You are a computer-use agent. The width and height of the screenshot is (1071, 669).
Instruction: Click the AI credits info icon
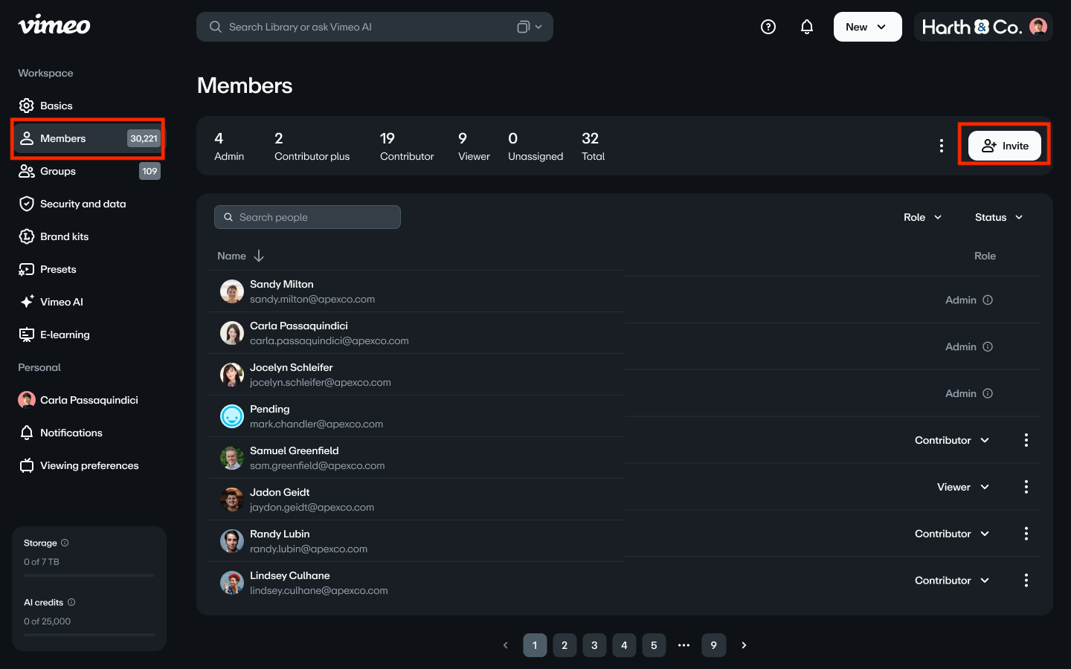(x=71, y=602)
